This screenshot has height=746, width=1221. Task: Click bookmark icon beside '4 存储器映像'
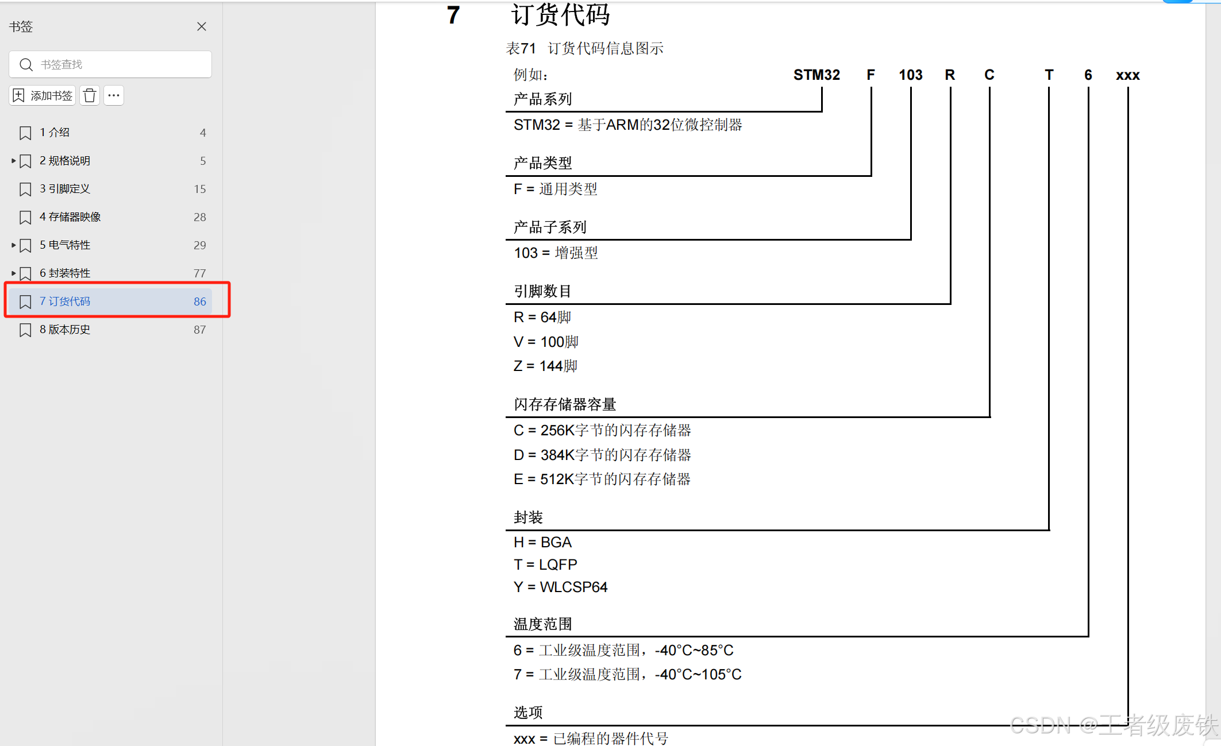tap(25, 217)
